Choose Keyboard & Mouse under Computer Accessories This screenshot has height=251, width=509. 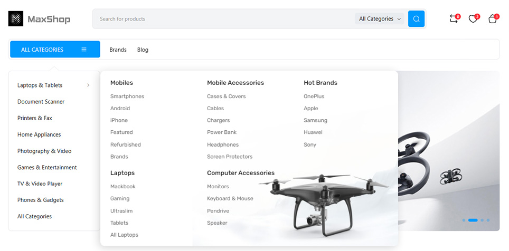point(230,199)
